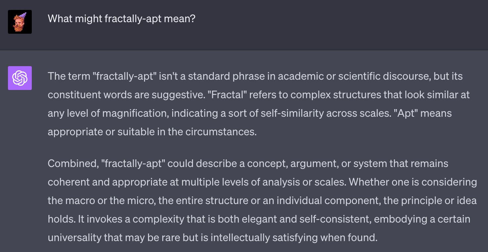Click the user question "What might fractally-apt mean?"
This screenshot has height=252, width=488.
point(122,19)
